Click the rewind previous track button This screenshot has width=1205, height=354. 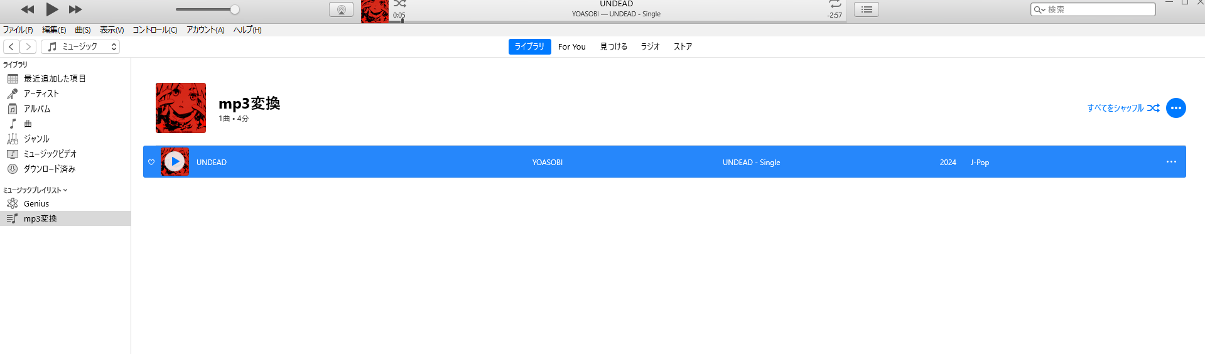(x=28, y=9)
